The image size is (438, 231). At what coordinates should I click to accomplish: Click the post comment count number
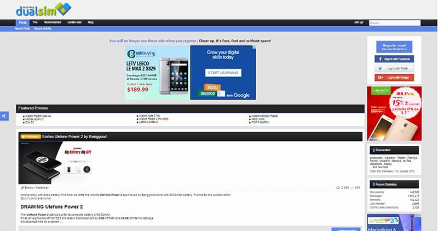pyautogui.click(x=358, y=188)
